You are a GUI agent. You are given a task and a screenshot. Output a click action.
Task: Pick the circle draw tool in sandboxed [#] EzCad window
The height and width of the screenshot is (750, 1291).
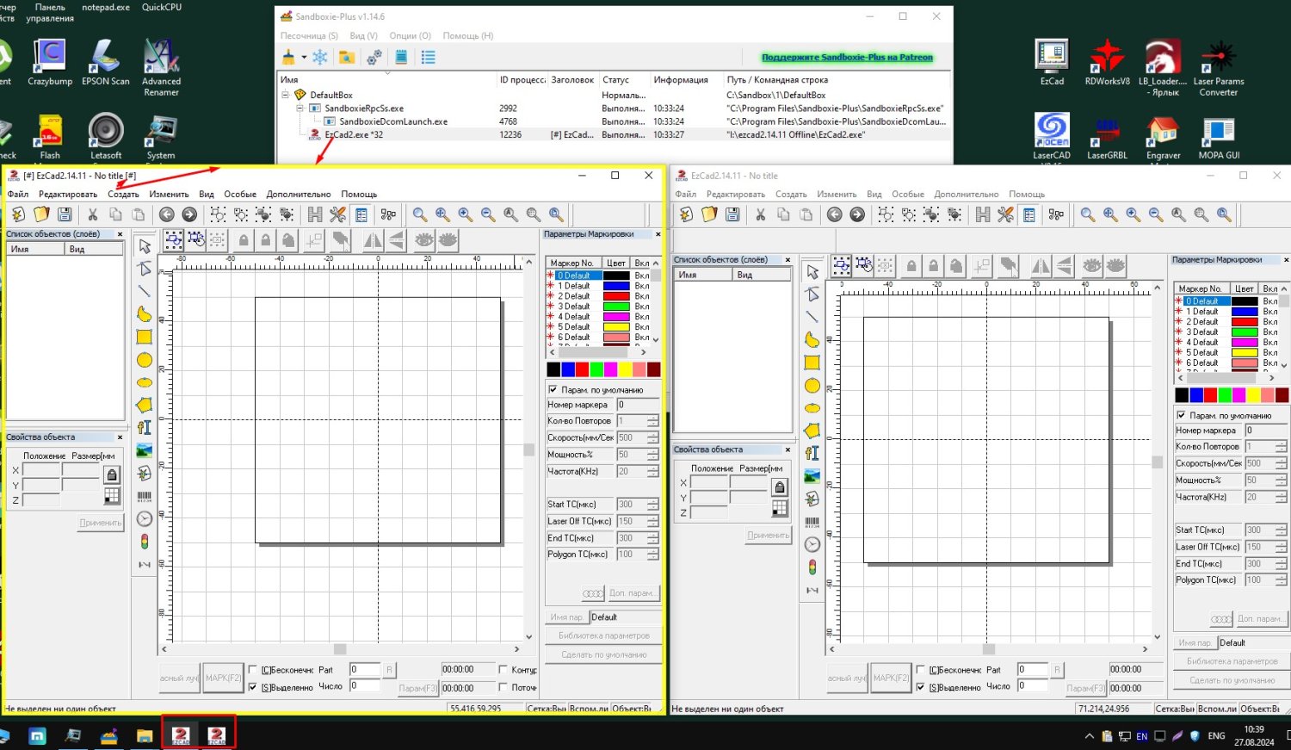[145, 360]
